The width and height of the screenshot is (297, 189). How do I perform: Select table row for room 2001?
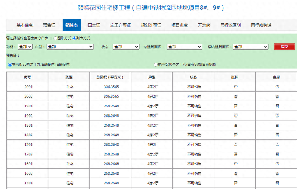click(x=27, y=86)
